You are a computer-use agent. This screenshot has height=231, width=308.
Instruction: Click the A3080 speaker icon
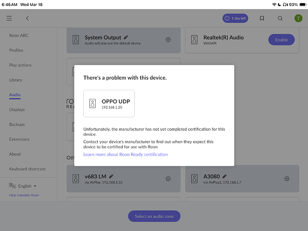point(194,179)
